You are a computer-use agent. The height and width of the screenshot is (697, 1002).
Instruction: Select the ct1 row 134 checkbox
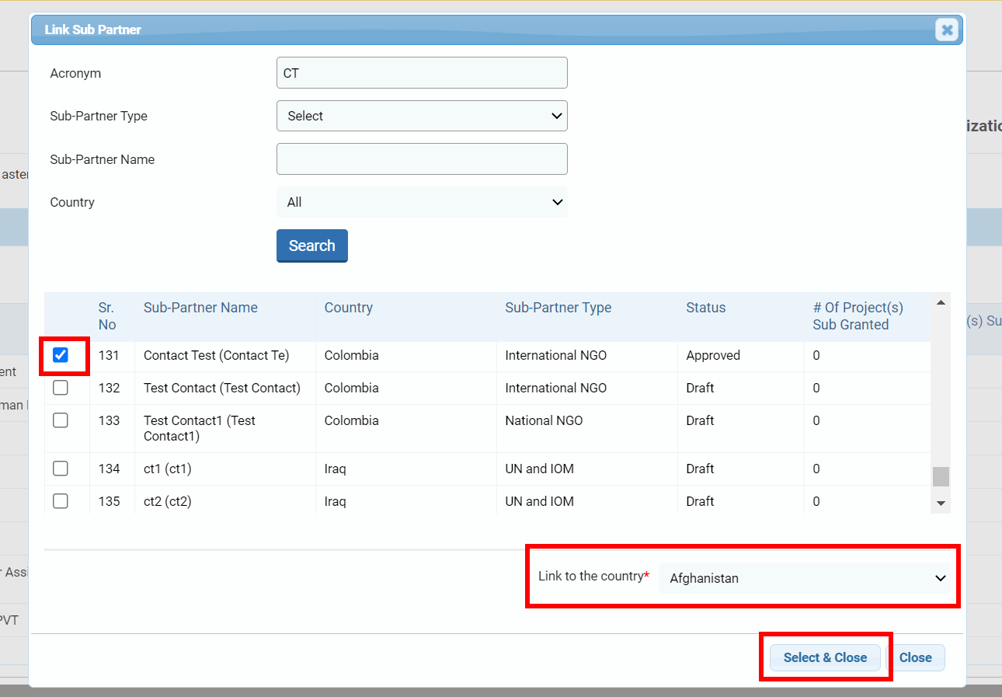(61, 469)
